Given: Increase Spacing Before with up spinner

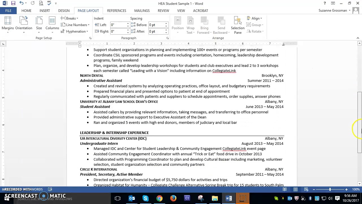Looking at the screenshot, I should click(166, 24).
